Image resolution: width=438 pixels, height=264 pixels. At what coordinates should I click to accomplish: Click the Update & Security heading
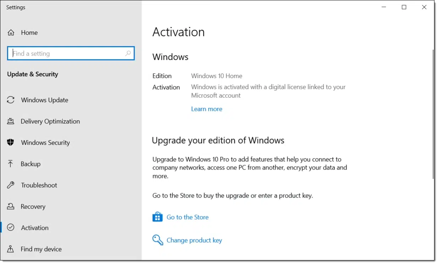(33, 74)
